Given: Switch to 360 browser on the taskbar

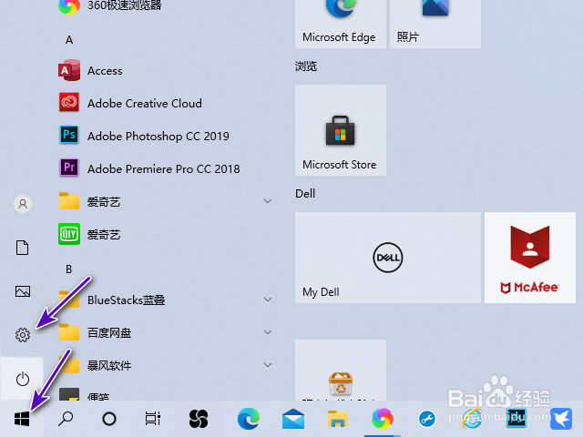Looking at the screenshot, I should tap(383, 419).
